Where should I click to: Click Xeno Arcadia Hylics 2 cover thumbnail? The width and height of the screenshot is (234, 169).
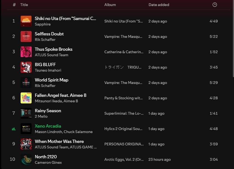pos(26,128)
